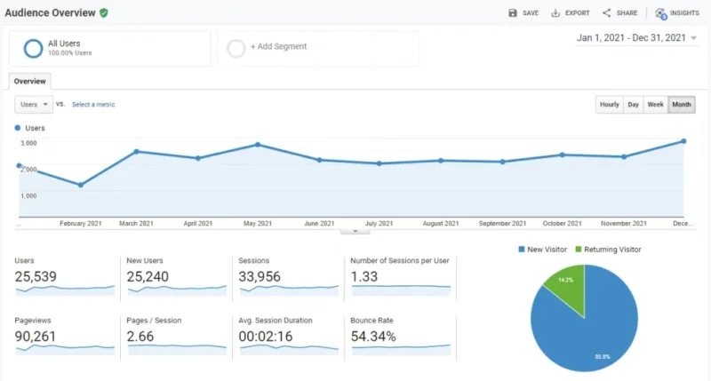Click the Select a metric link

click(x=93, y=105)
